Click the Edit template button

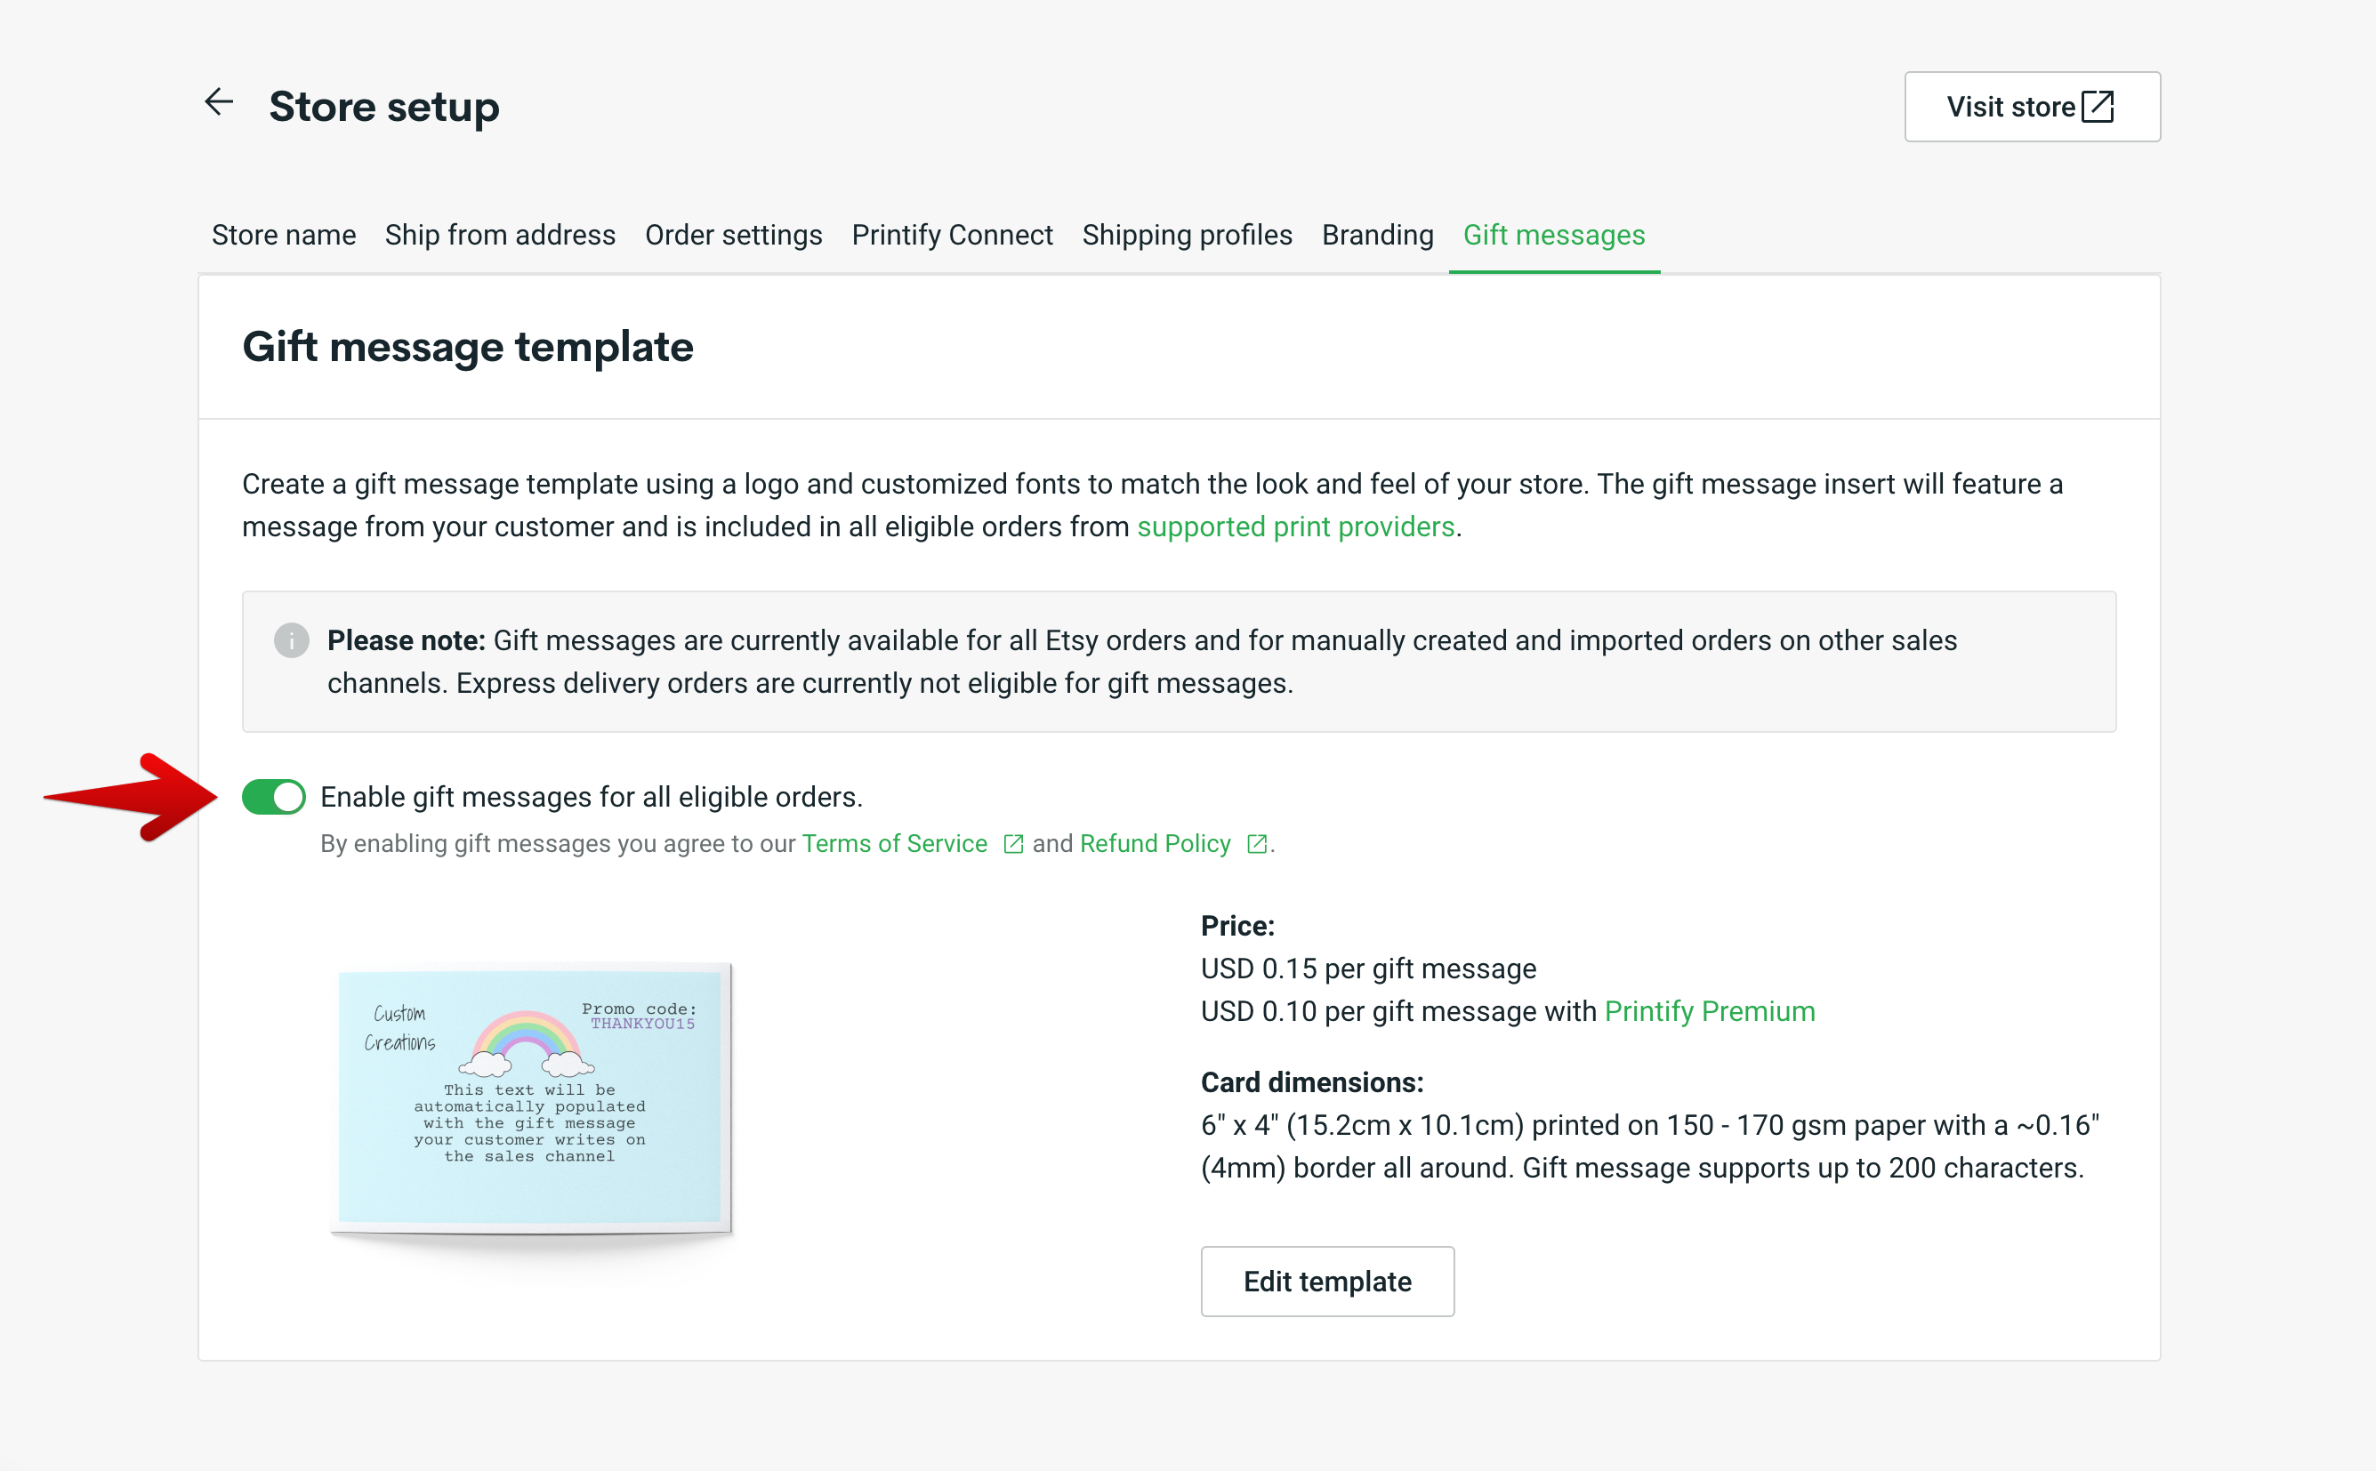point(1327,1282)
